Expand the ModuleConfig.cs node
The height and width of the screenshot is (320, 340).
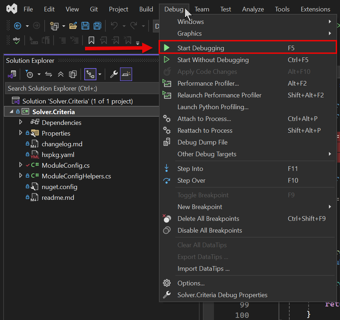[x=21, y=165]
